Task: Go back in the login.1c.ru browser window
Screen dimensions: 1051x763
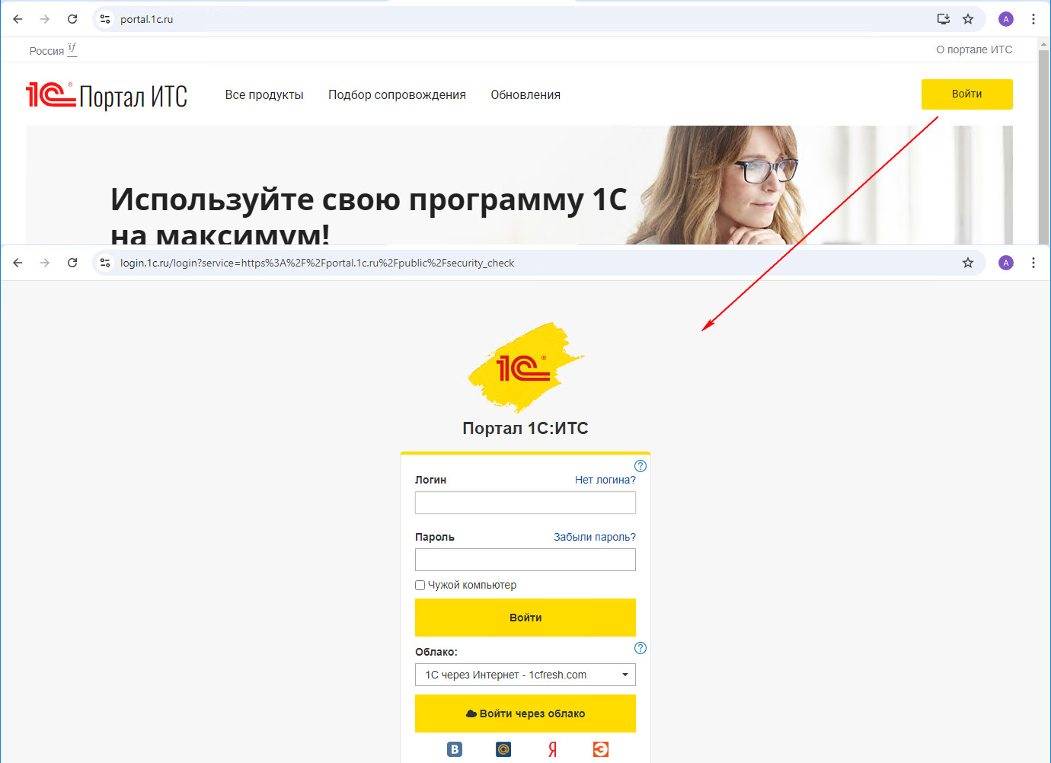Action: [18, 263]
